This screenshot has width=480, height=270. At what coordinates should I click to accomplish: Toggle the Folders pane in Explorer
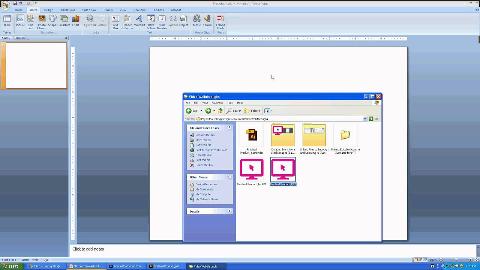click(252, 111)
